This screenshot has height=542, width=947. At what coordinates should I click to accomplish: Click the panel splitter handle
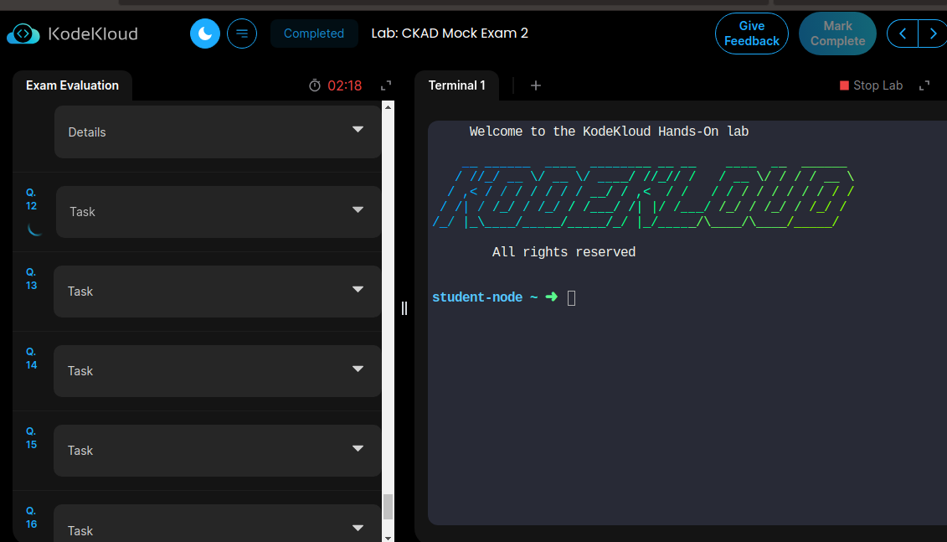(x=404, y=308)
